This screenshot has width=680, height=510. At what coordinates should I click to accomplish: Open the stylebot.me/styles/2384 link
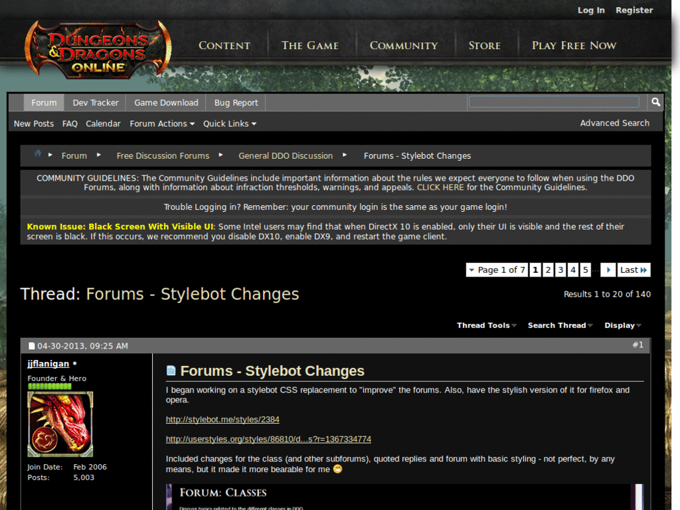point(222,420)
